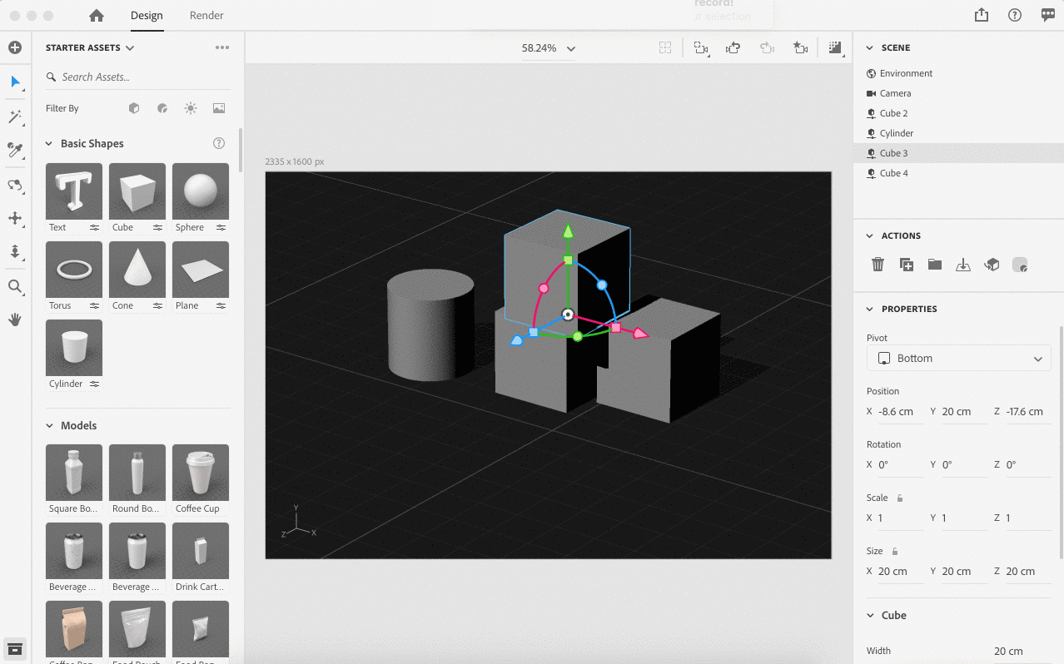Image resolution: width=1064 pixels, height=664 pixels.
Task: Open the Torus shape settings sliders icon
Action: coord(95,305)
